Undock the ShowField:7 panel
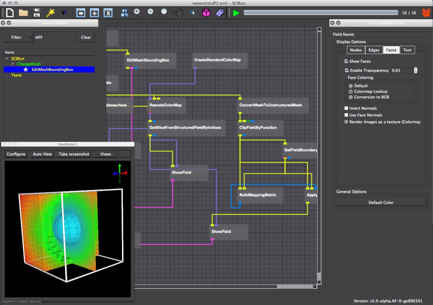 click(338, 23)
